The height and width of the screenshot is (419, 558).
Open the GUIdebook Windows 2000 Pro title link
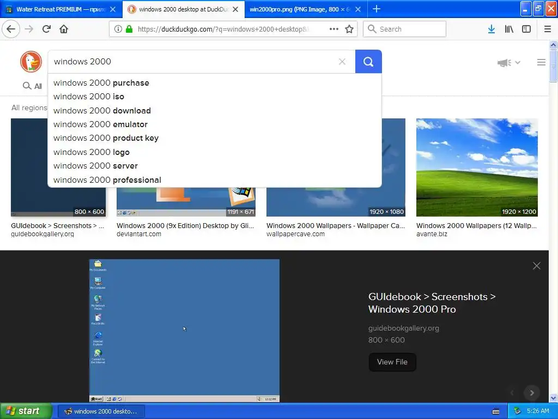pos(432,303)
